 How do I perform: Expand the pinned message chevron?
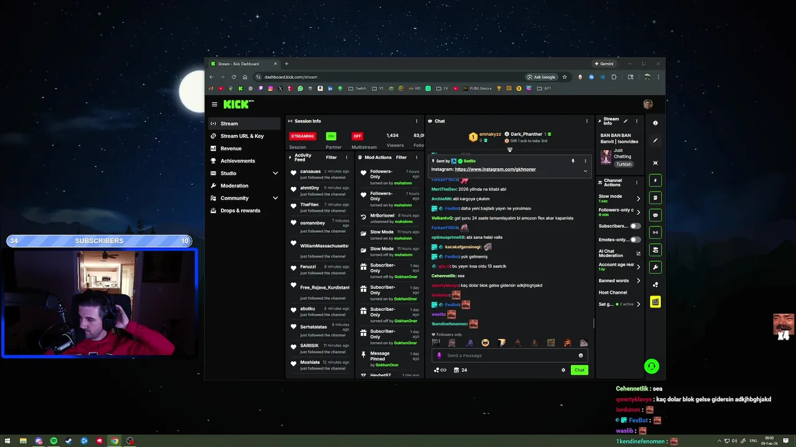[x=585, y=171]
